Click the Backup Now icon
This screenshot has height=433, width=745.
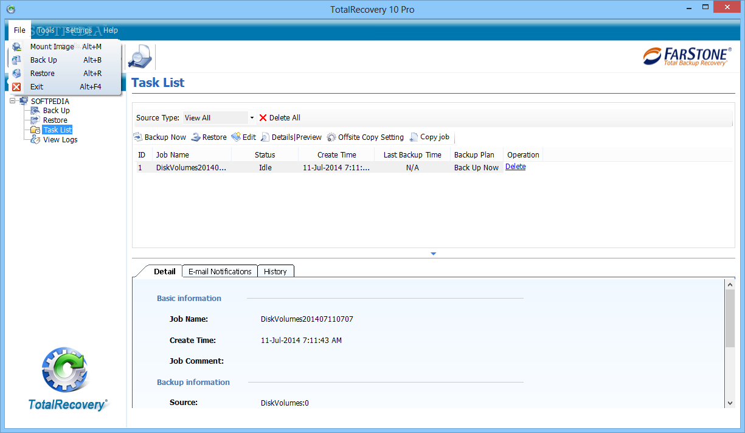tap(137, 137)
